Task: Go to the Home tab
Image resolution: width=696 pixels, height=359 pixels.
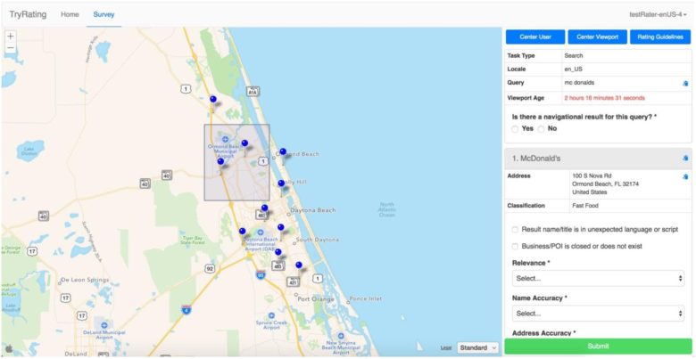Action: tap(70, 14)
